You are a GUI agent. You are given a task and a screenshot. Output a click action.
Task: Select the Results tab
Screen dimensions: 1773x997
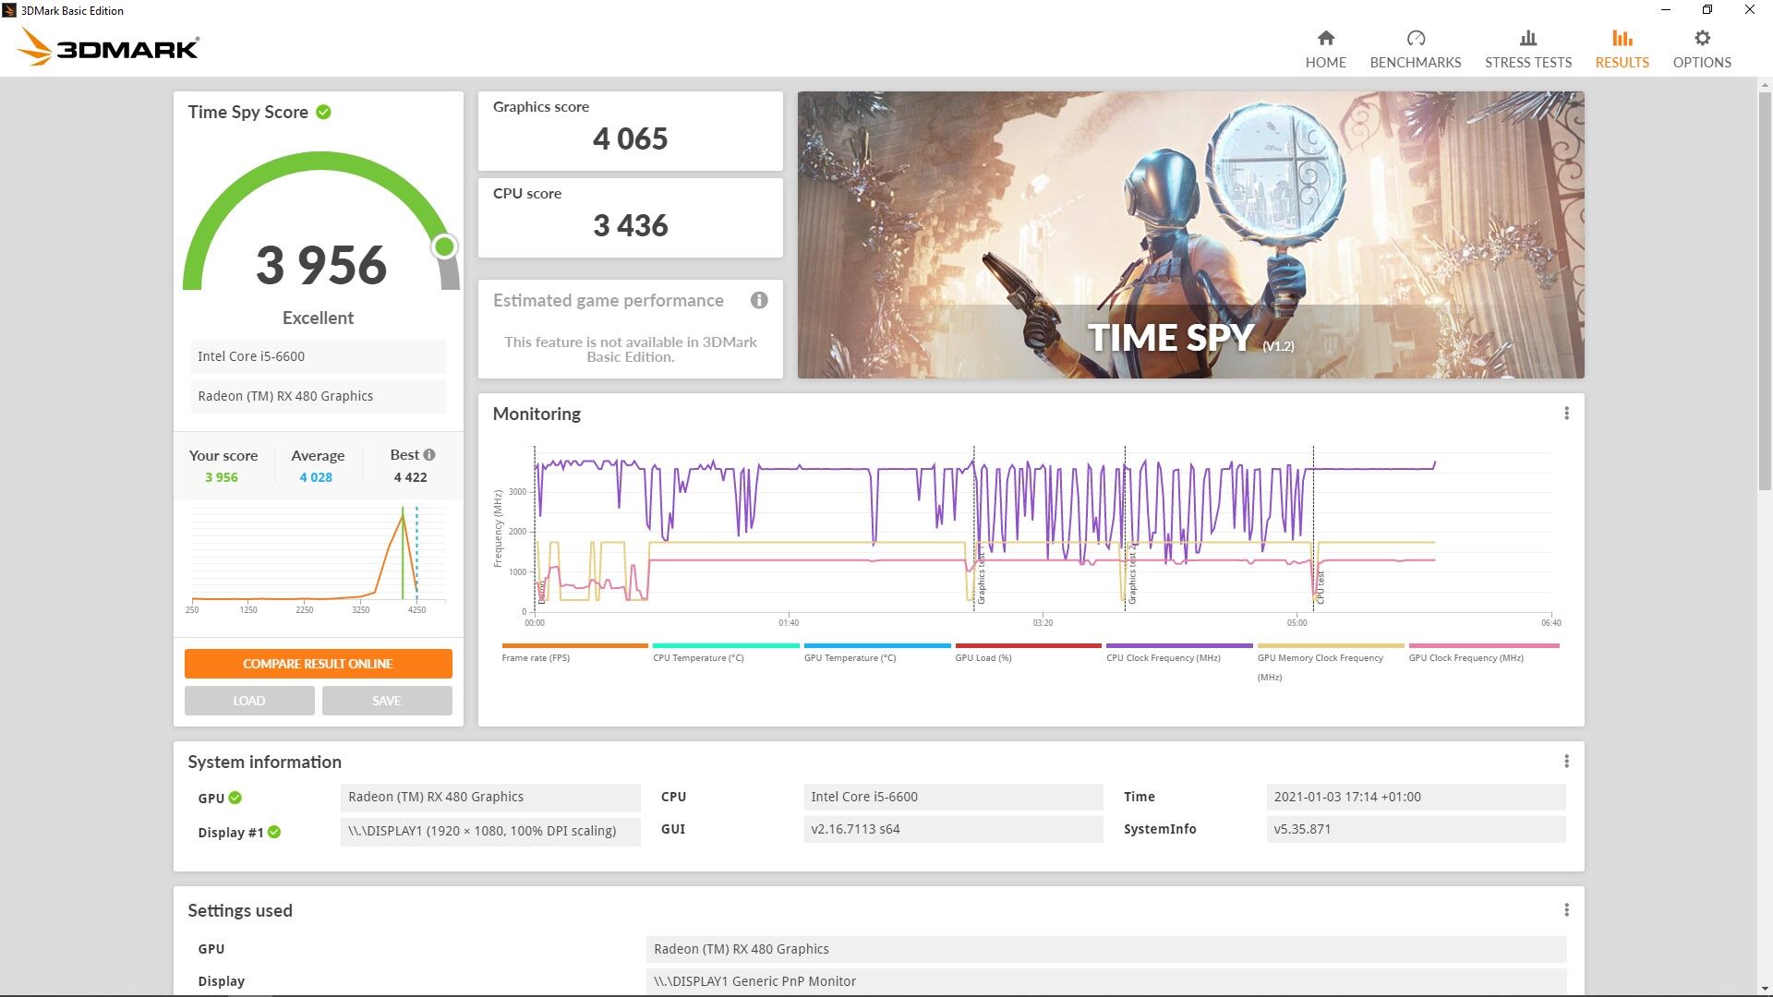tap(1622, 49)
